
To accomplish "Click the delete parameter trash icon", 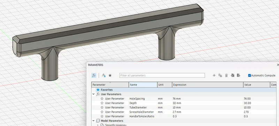I will point(226,76).
